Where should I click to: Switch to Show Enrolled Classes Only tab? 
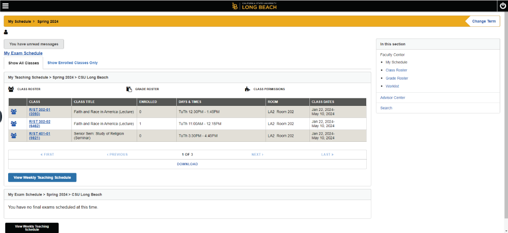[x=72, y=63]
